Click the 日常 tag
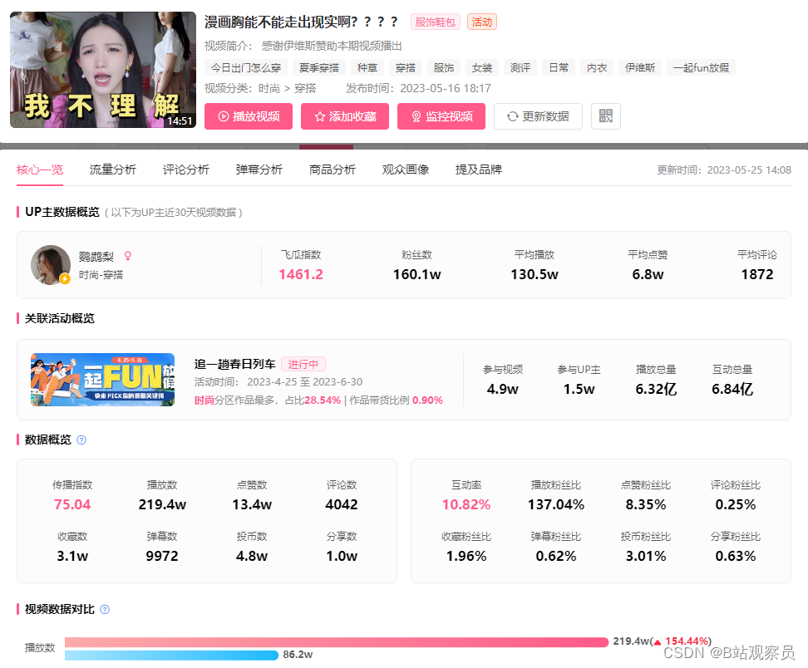The height and width of the screenshot is (668, 808). click(559, 67)
